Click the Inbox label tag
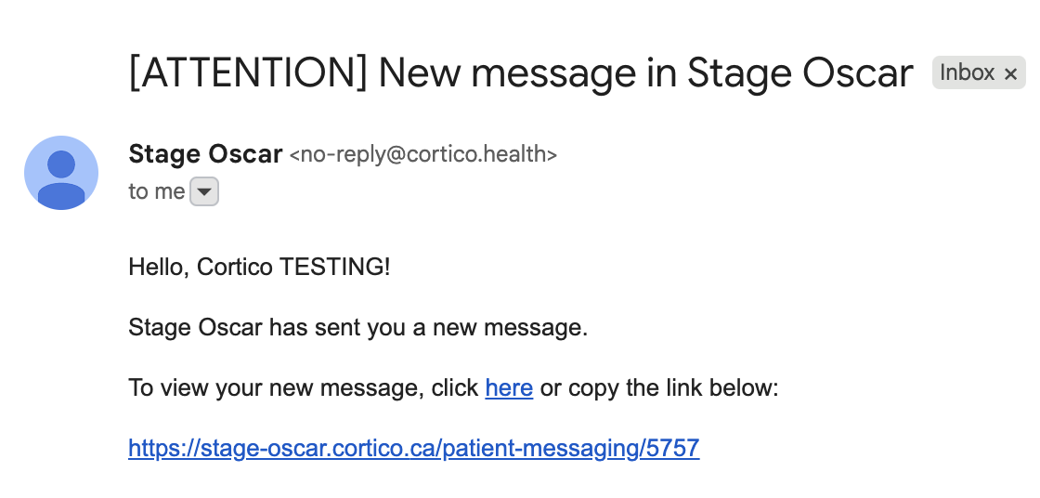 click(x=967, y=72)
